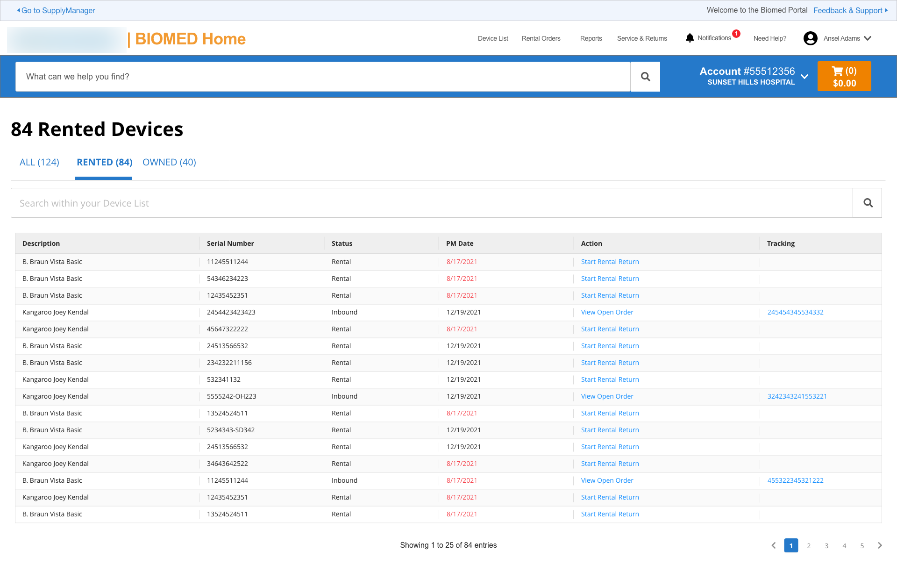Open the Service & Returns menu
Viewport: 897px width, 572px height.
(x=642, y=38)
